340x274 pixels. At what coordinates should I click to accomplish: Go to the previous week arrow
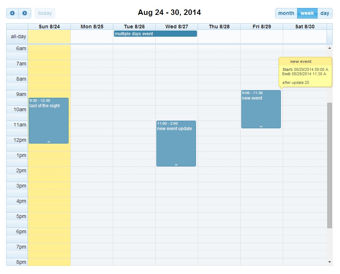(12, 13)
